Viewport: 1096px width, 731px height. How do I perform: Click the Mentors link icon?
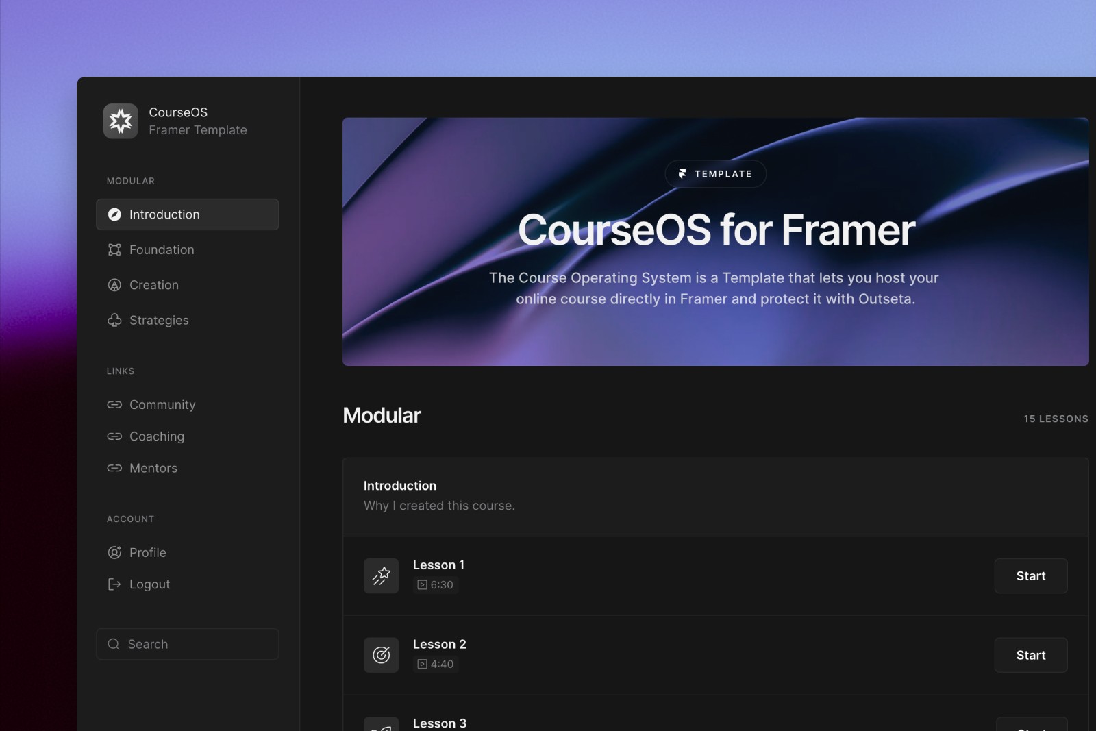coord(114,468)
